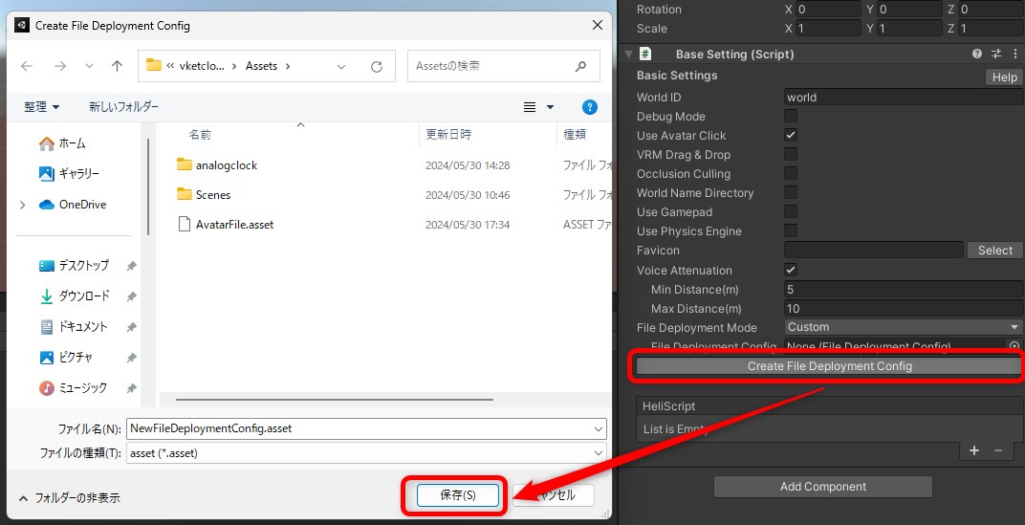Click the 保存(S) button
Screen dimensions: 1025x525
[x=458, y=495]
